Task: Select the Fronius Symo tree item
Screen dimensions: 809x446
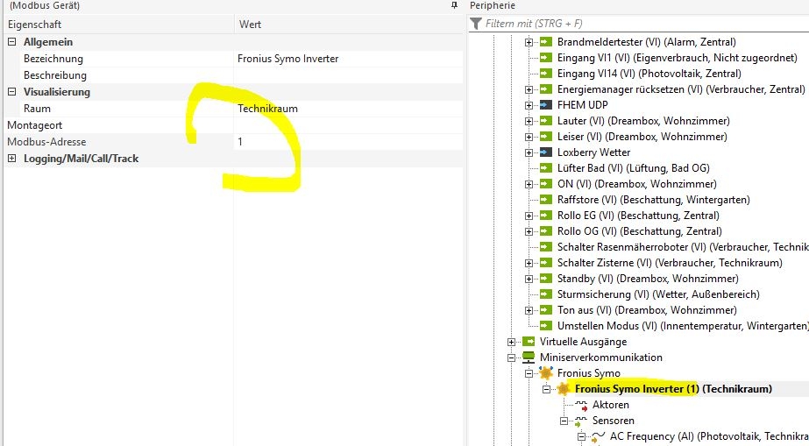Action: pyautogui.click(x=589, y=372)
